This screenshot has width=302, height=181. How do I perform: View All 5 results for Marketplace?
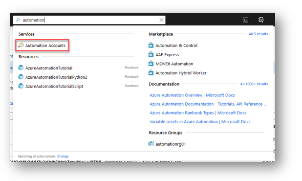tap(258, 34)
